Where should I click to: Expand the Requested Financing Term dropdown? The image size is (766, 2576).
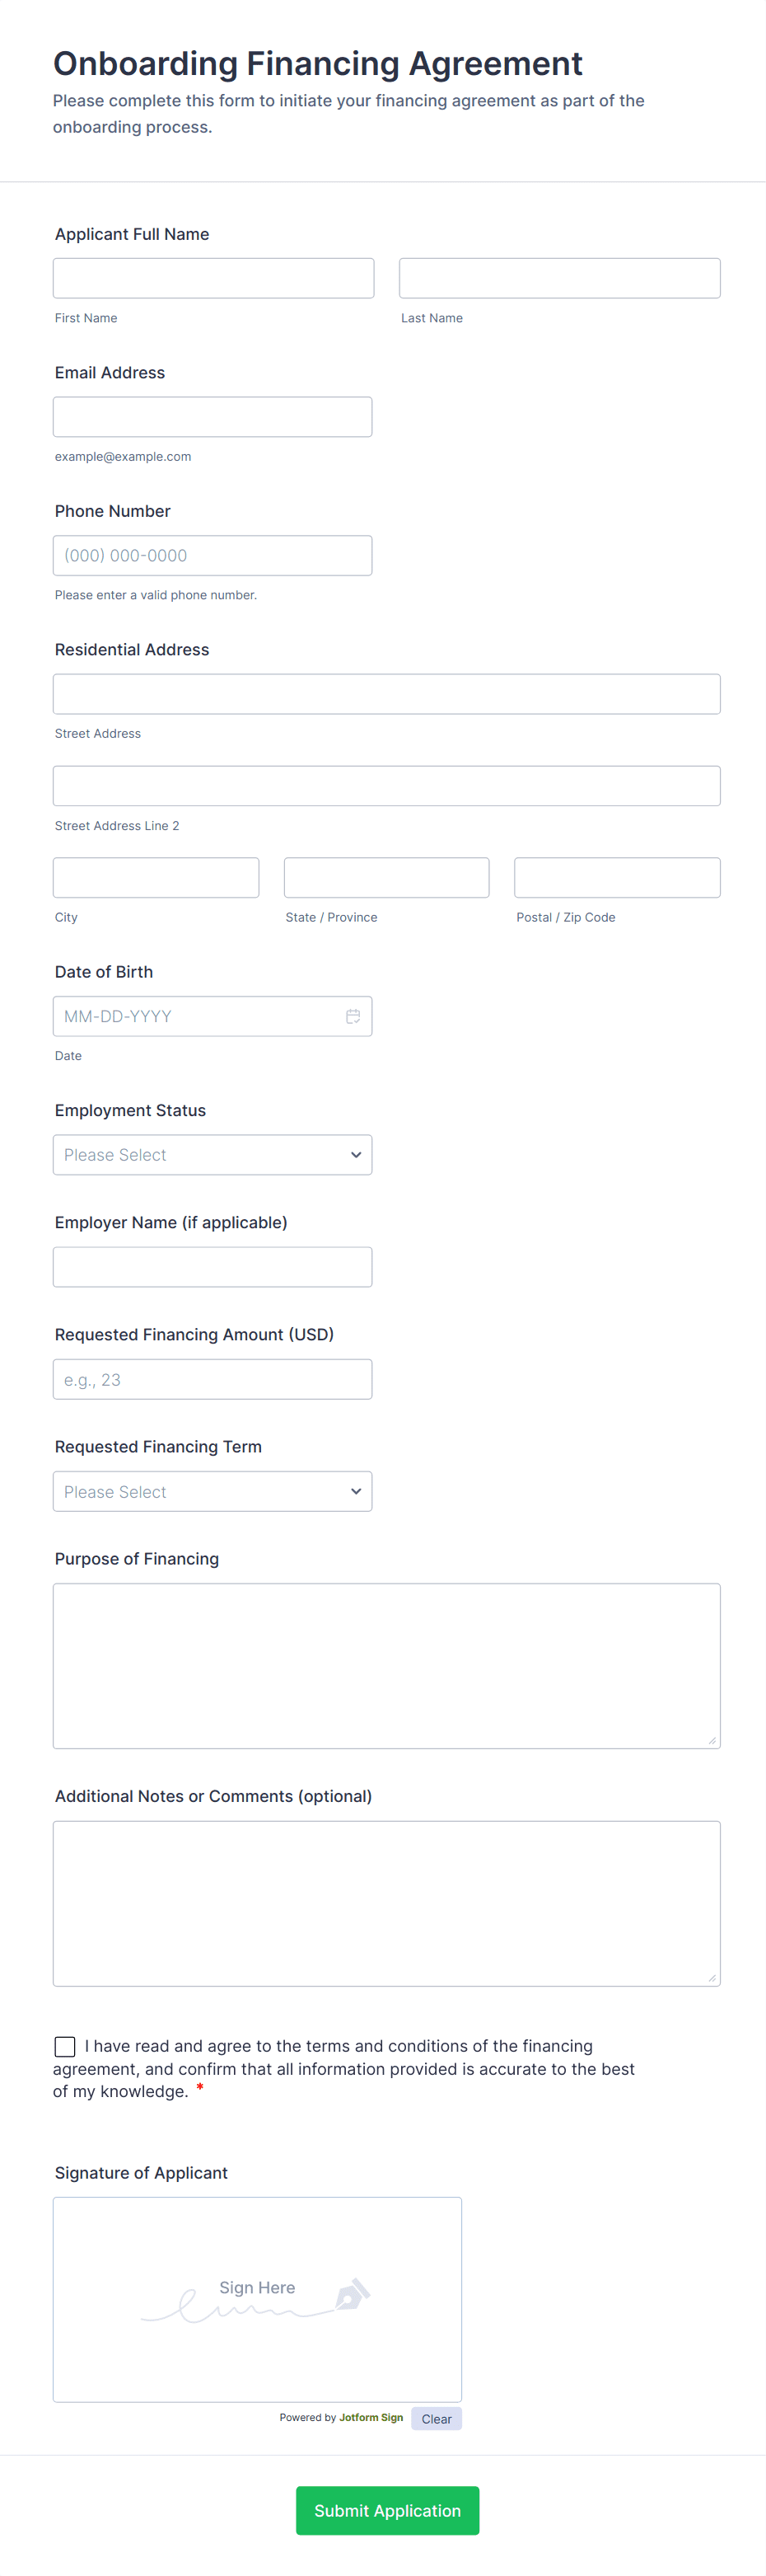pyautogui.click(x=213, y=1491)
